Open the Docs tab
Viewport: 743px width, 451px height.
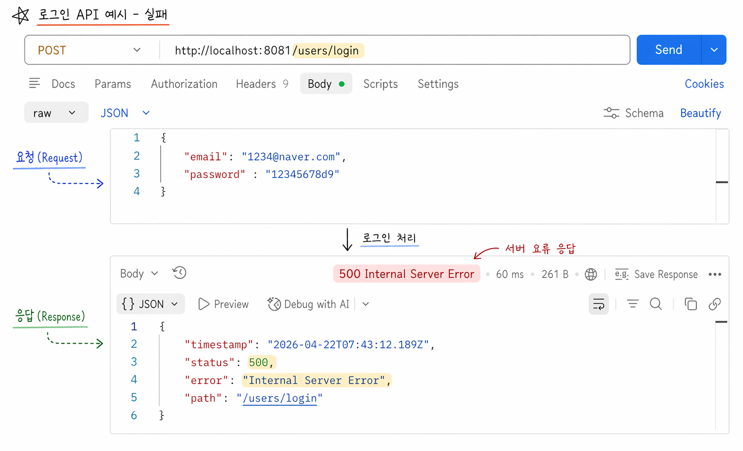click(63, 84)
